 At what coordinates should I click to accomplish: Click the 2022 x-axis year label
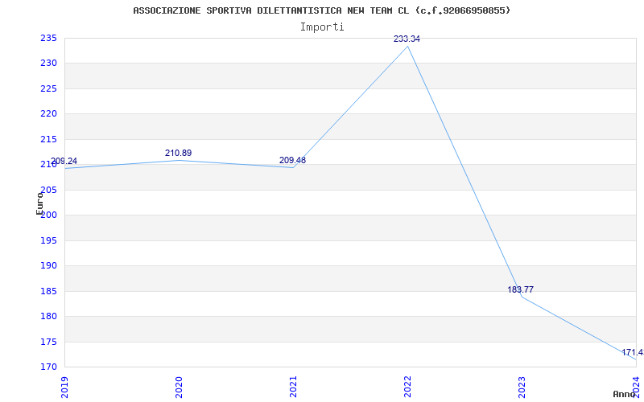(407, 387)
